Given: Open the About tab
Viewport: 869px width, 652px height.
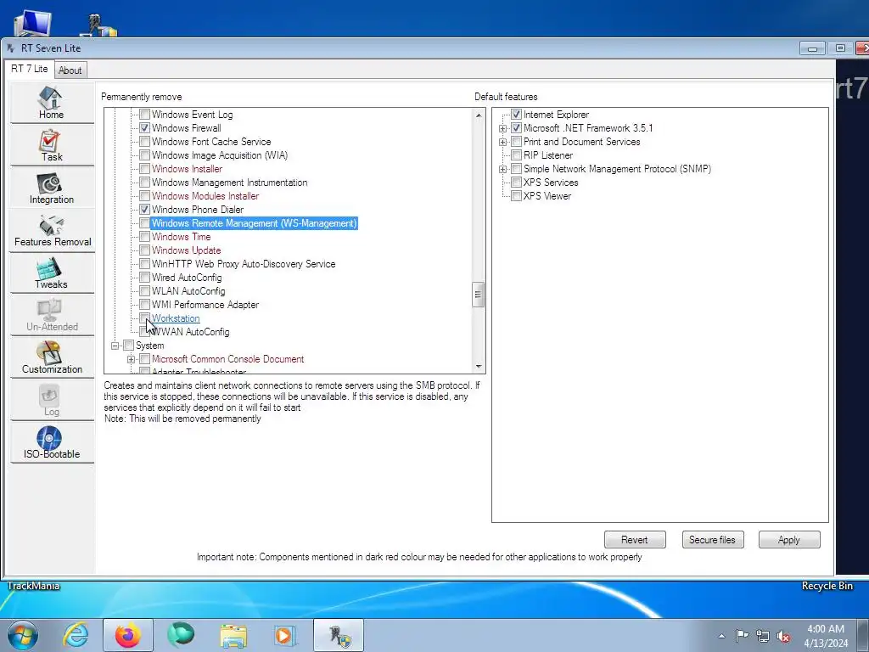Looking at the screenshot, I should [70, 70].
